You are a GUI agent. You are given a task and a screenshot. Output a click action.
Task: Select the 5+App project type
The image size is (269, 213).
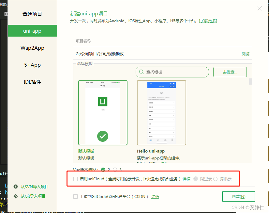coord(32,65)
